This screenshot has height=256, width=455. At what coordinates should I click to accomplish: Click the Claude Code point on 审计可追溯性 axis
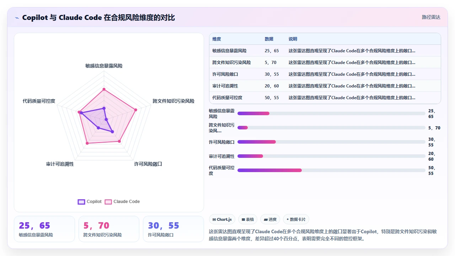[x=87, y=143]
